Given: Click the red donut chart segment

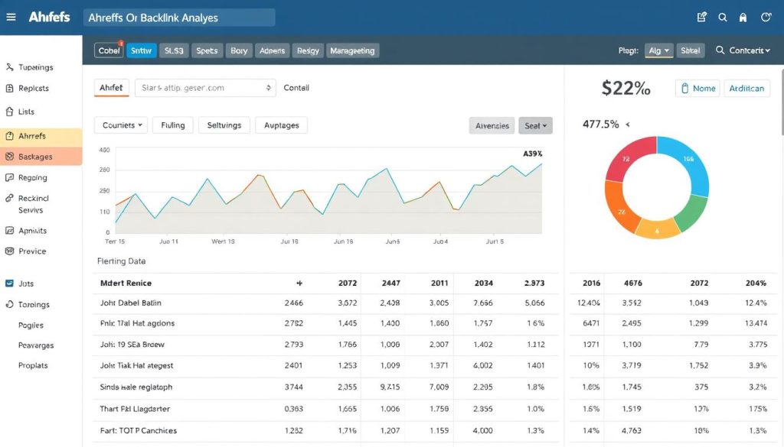Looking at the screenshot, I should (x=626, y=159).
